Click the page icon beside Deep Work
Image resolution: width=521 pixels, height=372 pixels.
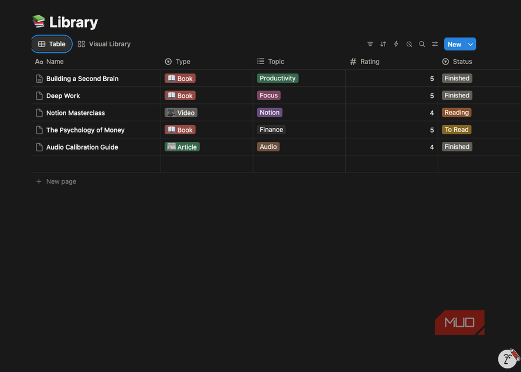39,96
